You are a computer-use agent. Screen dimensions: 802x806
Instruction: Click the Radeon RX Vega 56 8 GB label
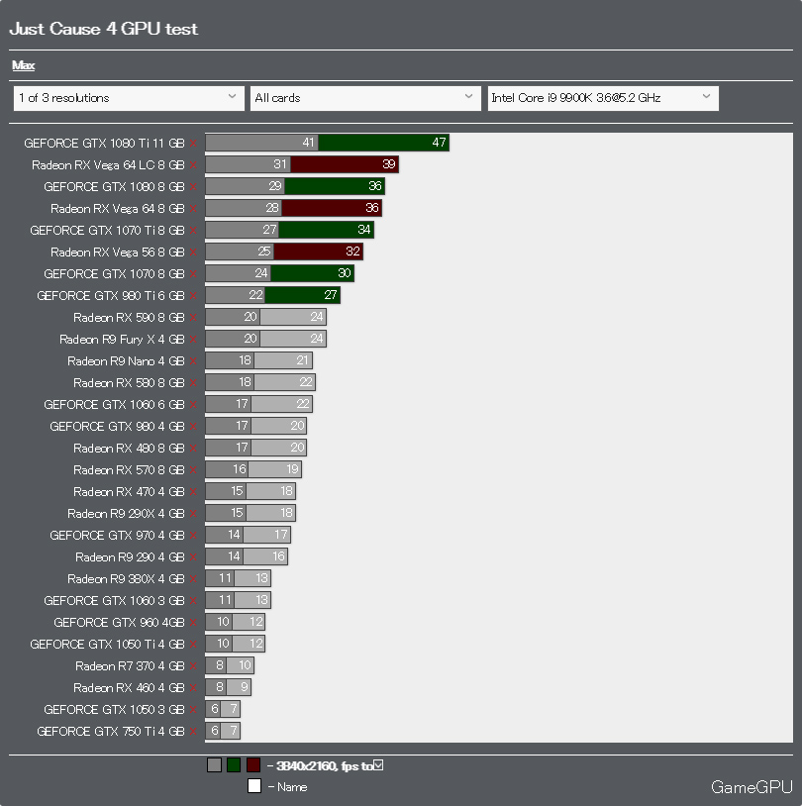pyautogui.click(x=117, y=252)
